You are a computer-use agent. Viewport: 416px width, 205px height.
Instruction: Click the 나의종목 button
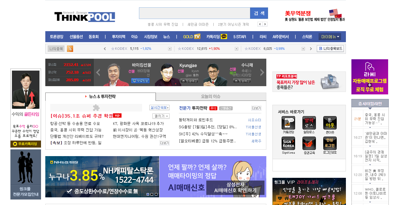click(56, 49)
